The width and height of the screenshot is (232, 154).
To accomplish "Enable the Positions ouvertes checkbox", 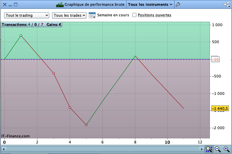I will click(134, 15).
